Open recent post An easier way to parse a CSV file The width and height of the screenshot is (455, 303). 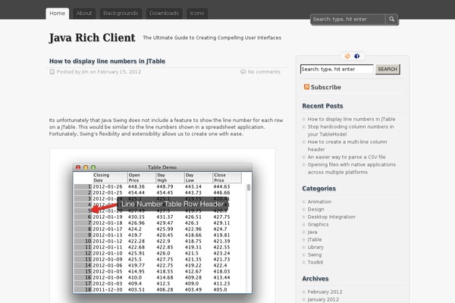[347, 157]
